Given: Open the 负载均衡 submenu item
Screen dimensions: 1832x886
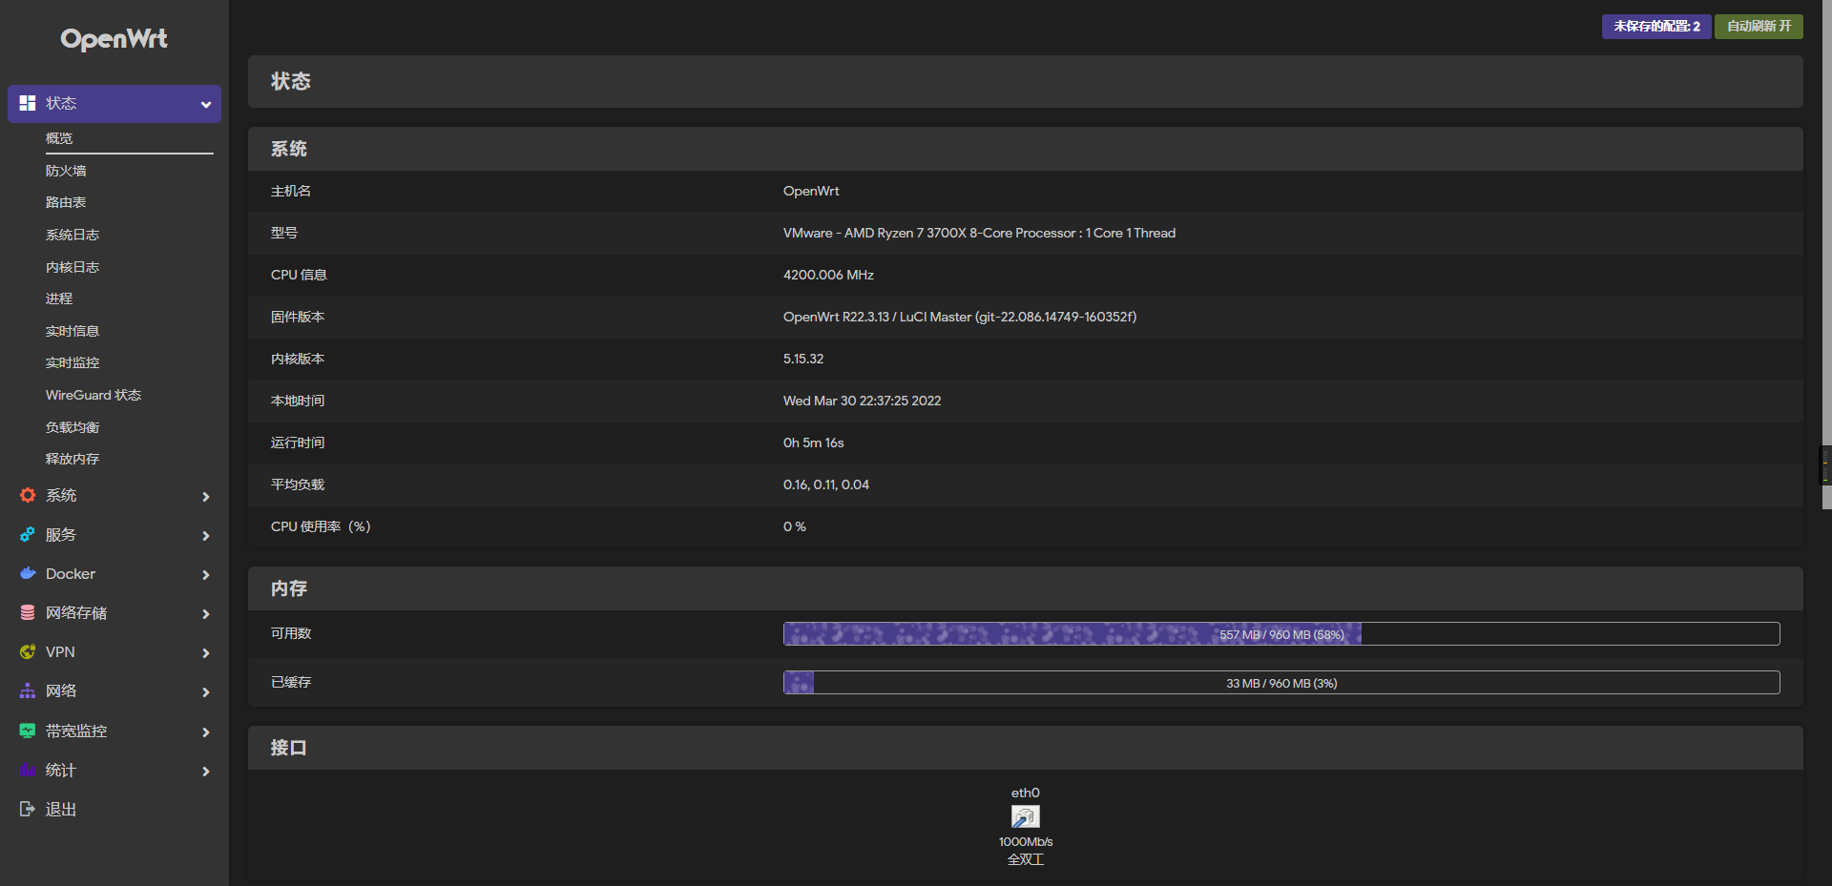Looking at the screenshot, I should pos(73,427).
